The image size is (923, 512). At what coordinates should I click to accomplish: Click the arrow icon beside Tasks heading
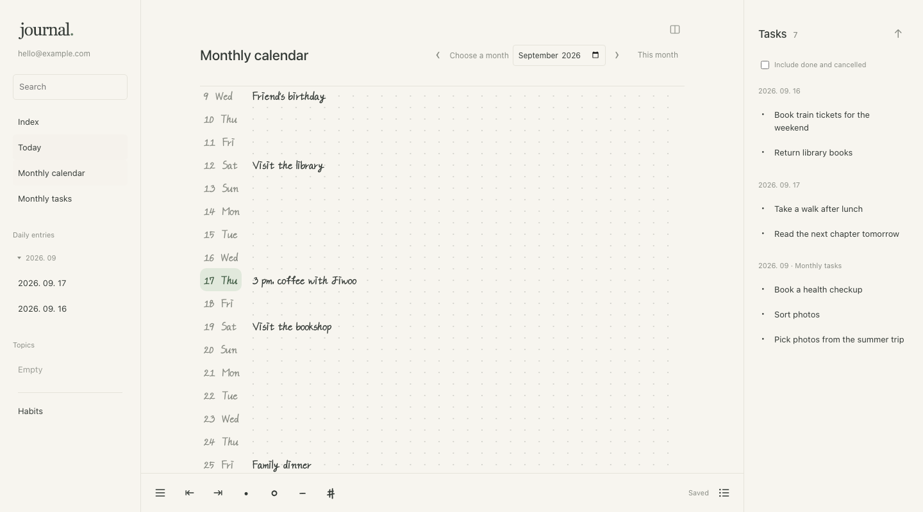point(898,34)
